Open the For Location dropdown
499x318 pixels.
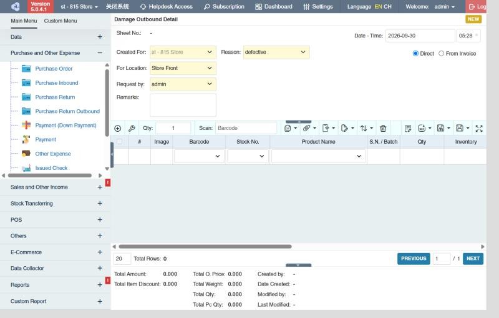(183, 68)
